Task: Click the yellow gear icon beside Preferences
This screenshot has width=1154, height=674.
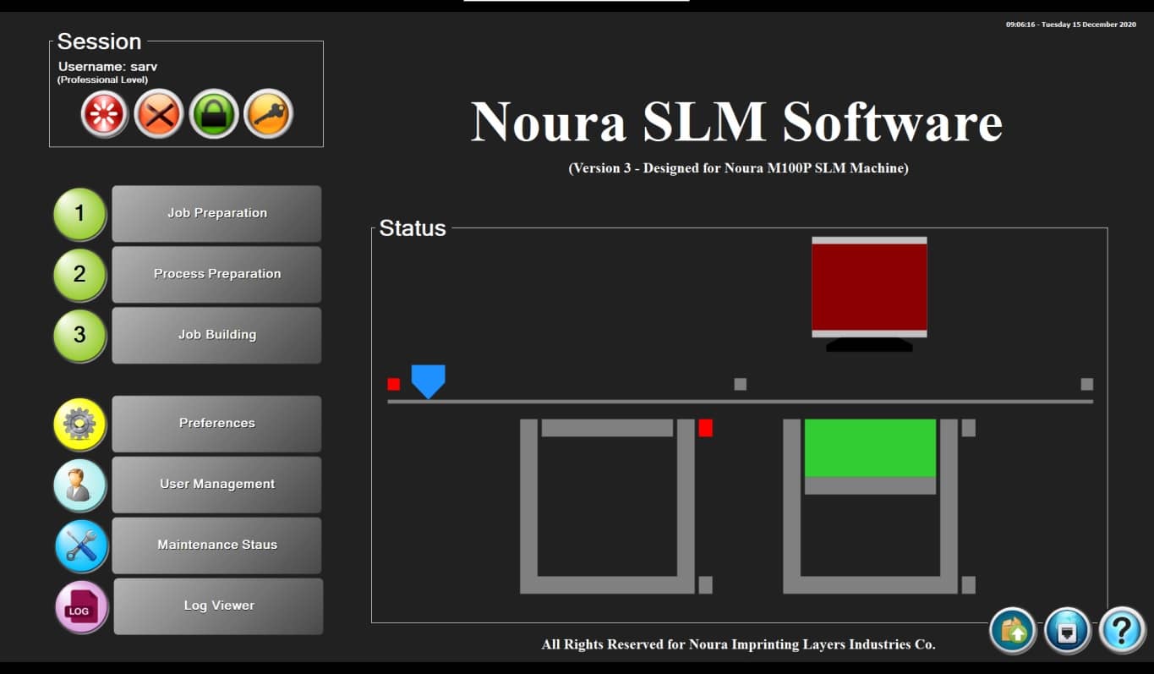Action: point(79,424)
